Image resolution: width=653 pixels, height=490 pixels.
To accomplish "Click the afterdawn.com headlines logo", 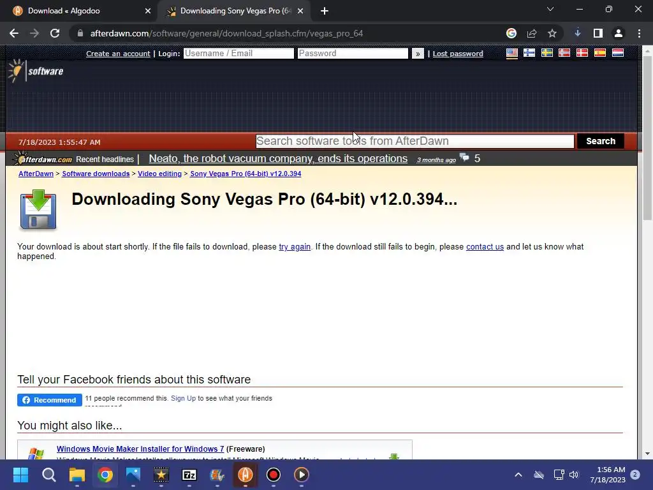I will pyautogui.click(x=43, y=159).
